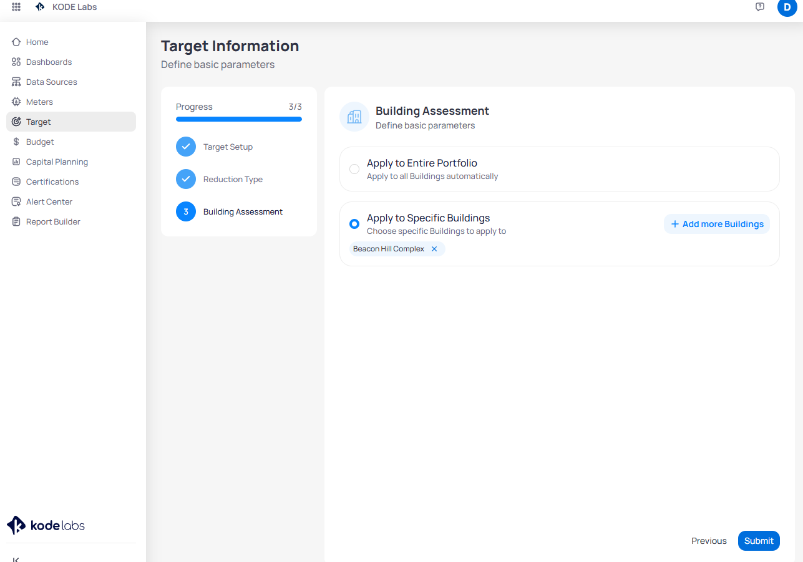Go to Certifications page
Image resolution: width=803 pixels, height=562 pixels.
click(71, 182)
